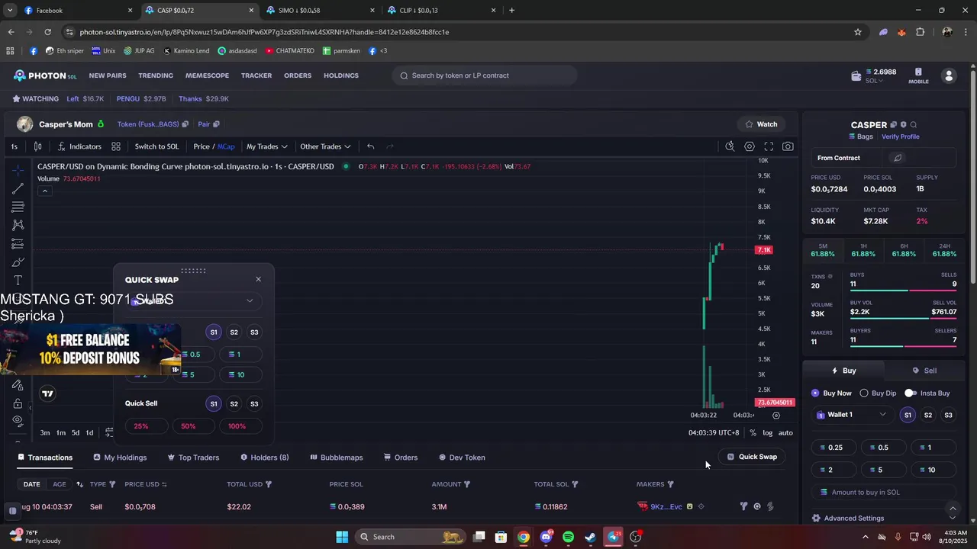Select the pattern drawing tool
977x549 pixels.
coord(18,225)
